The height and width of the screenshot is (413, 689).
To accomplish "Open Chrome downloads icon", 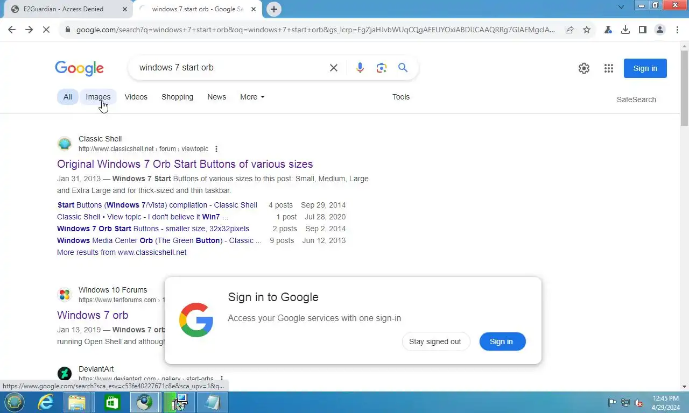I will [x=625, y=30].
